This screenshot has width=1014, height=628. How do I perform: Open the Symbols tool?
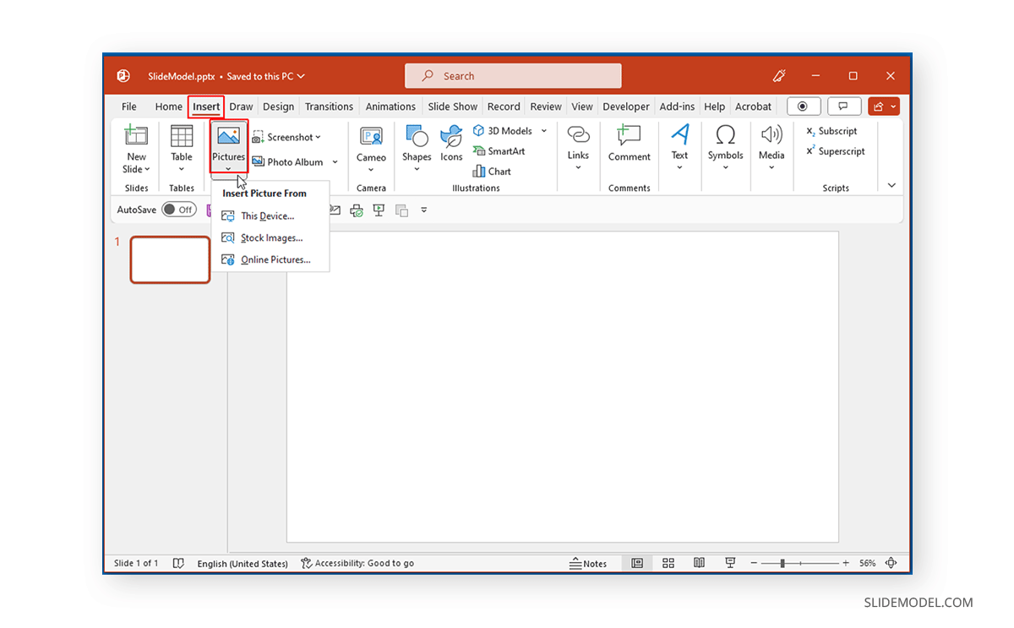pyautogui.click(x=725, y=148)
